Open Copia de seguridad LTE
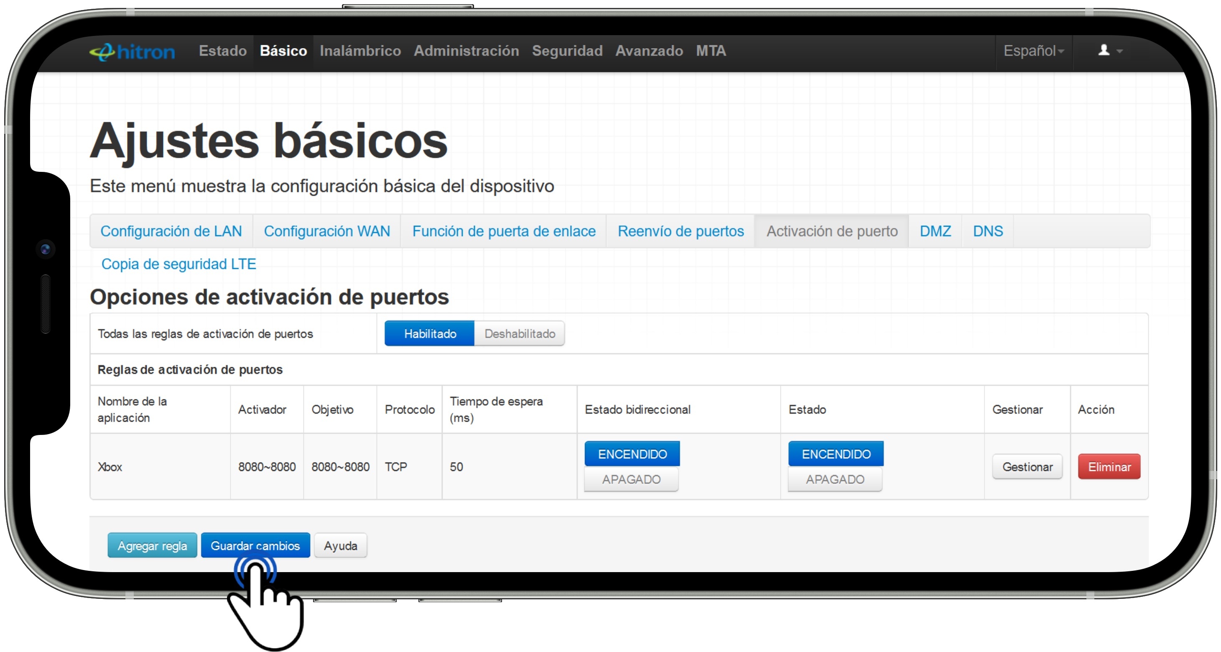 (178, 264)
